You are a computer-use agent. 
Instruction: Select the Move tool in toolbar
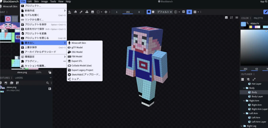106,12
